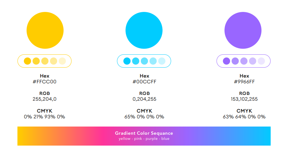Select the lightest yellow tint dot
Image resolution: width=284 pixels, height=166 pixels.
click(62, 61)
